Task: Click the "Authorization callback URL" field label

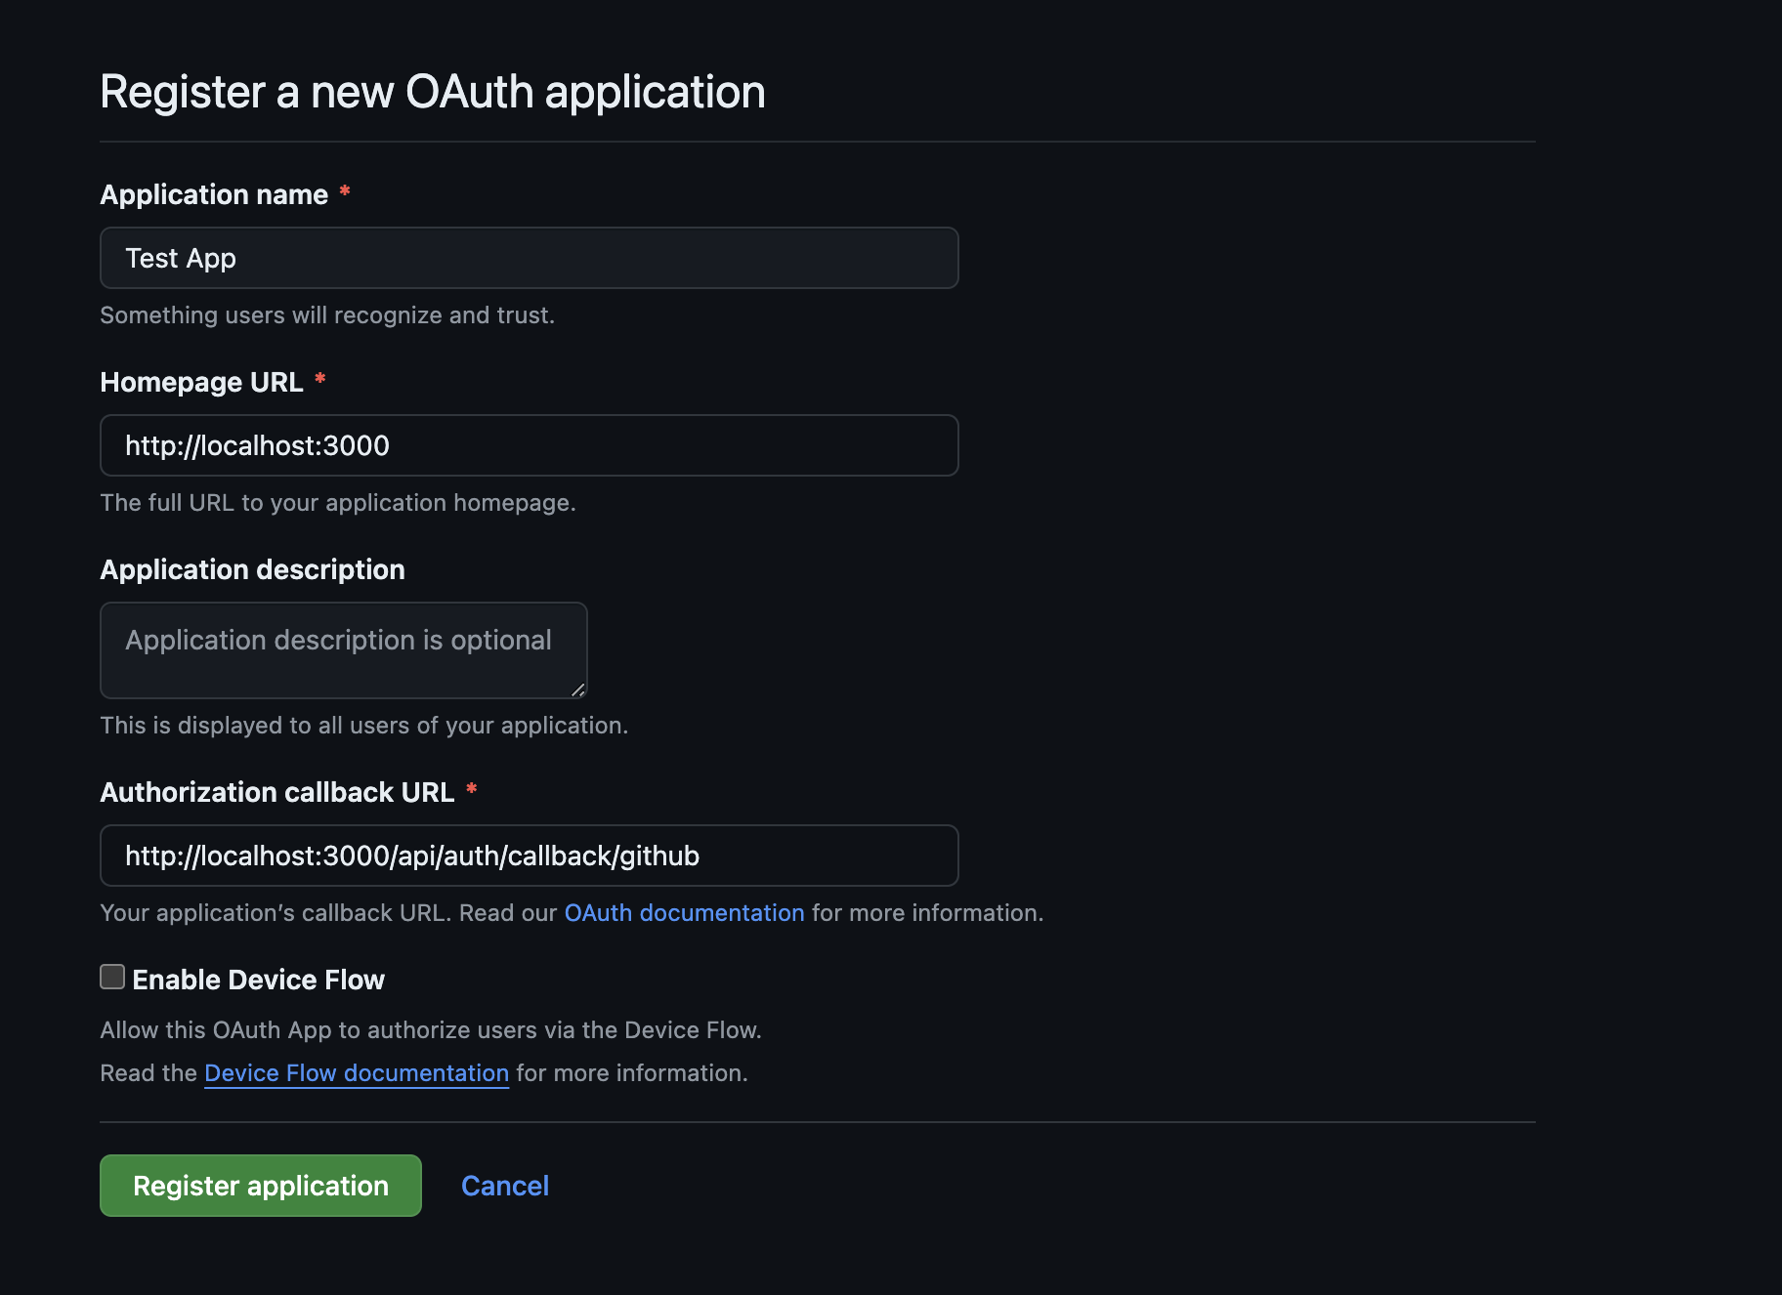Action: [277, 792]
